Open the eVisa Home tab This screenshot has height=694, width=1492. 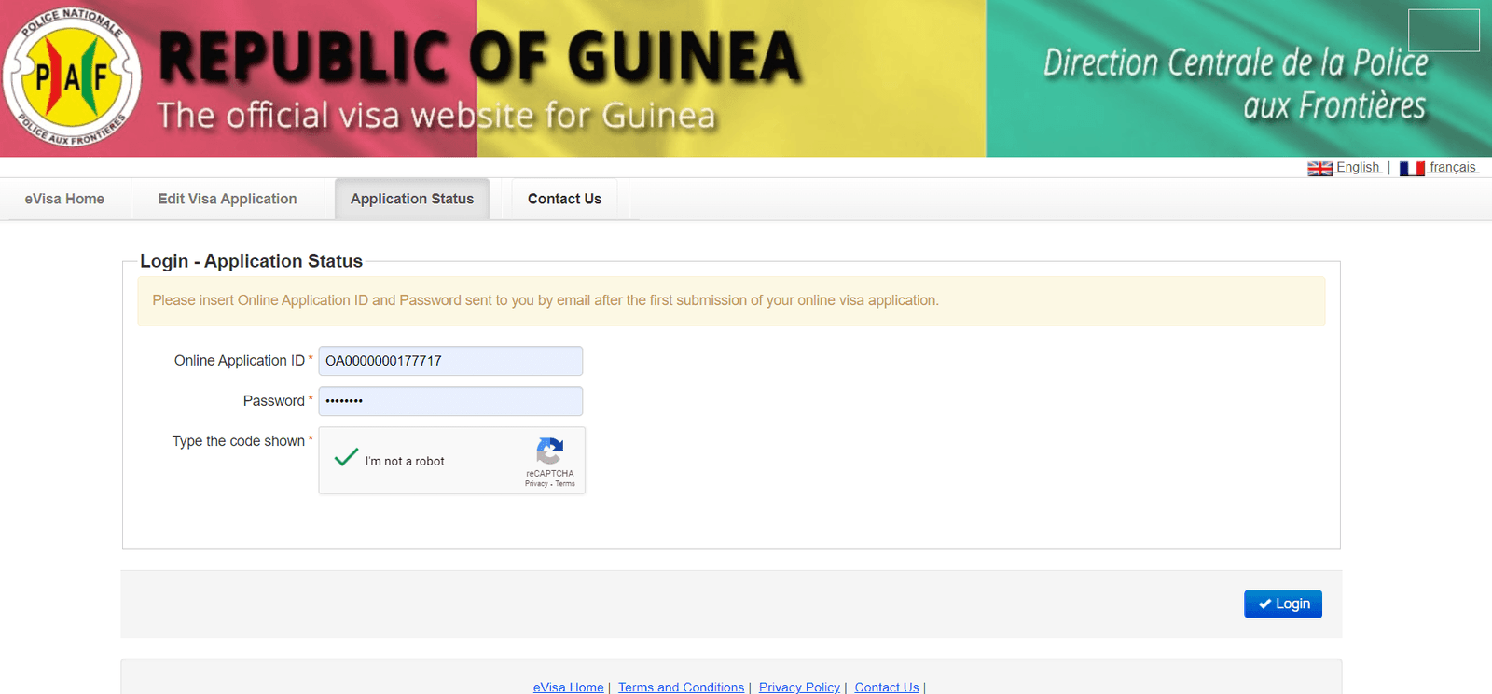tap(64, 199)
